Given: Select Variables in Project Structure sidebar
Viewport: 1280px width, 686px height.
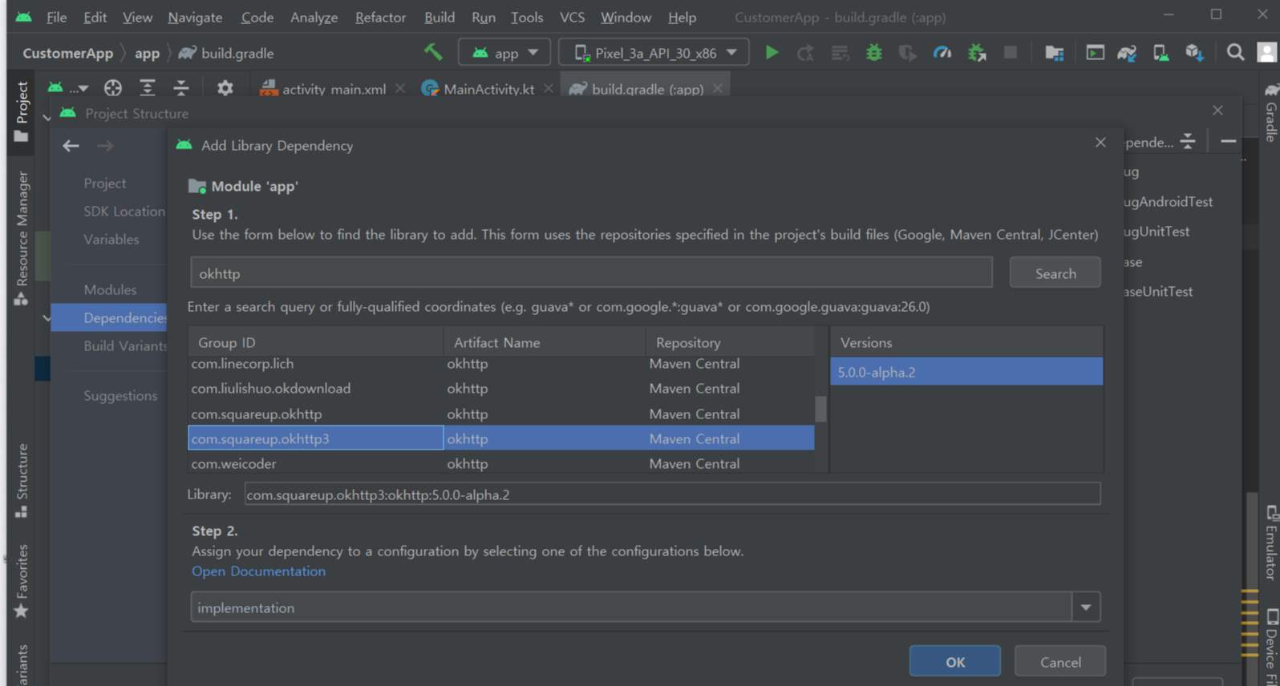Looking at the screenshot, I should point(111,239).
